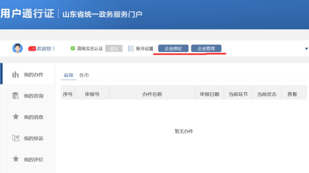The width and height of the screenshot is (309, 173).
Task: Click the 高级实名认证 text label
Action: pos(90,49)
